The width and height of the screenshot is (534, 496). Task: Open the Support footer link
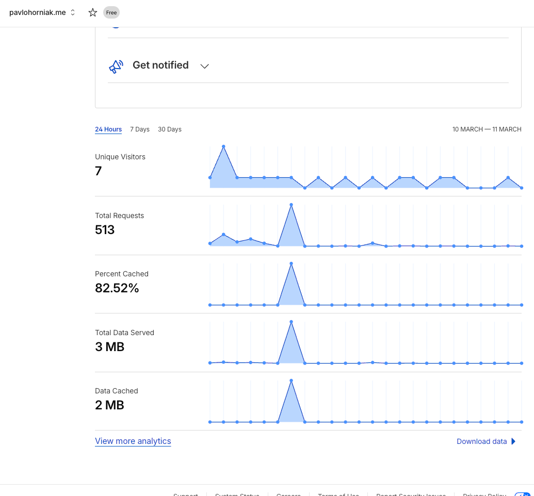coord(185,494)
